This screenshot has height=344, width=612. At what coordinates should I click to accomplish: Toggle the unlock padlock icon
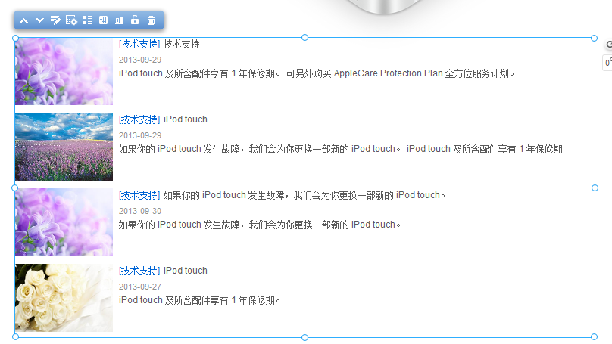tap(135, 20)
